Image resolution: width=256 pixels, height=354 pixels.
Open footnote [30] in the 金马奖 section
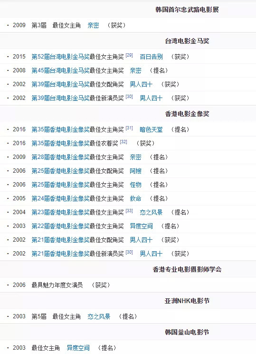point(129,97)
